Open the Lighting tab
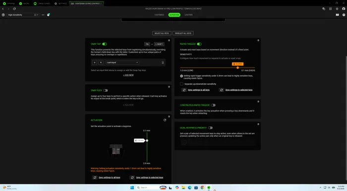 (x=188, y=15)
